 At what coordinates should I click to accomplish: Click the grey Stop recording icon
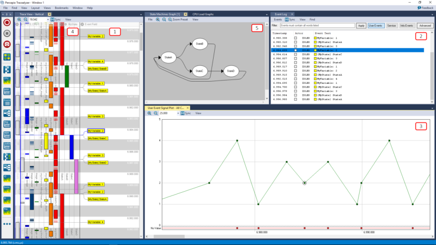click(8, 34)
